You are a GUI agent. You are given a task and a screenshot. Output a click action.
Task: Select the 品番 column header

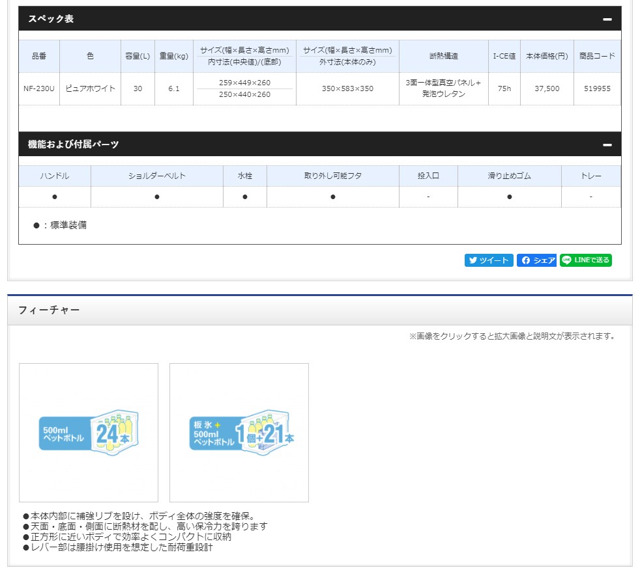[39, 56]
